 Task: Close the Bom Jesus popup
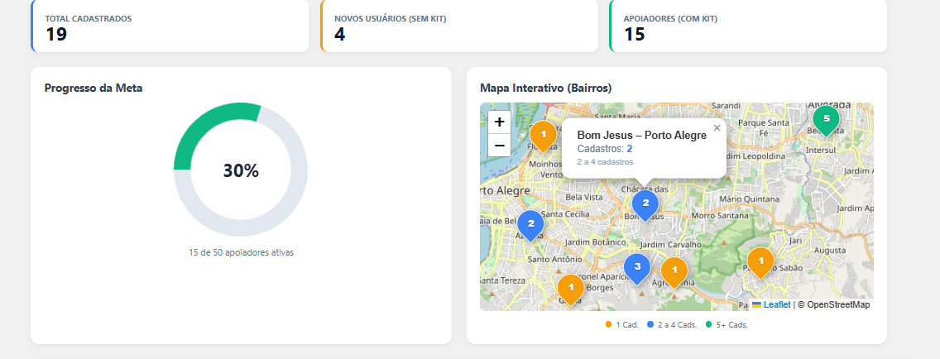(717, 127)
